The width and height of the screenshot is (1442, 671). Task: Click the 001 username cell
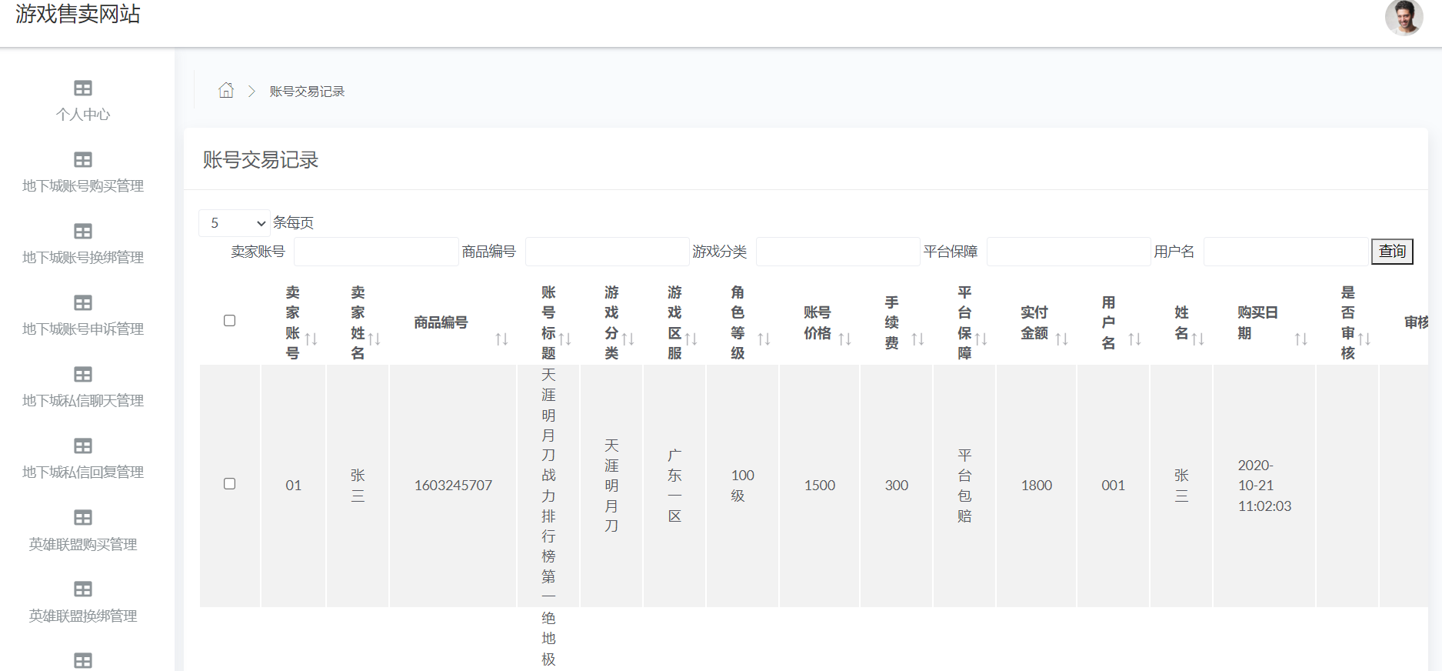1114,486
